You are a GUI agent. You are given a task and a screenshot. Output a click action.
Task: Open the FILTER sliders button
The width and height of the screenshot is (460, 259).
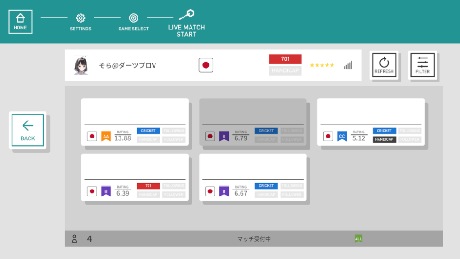pyautogui.click(x=422, y=65)
